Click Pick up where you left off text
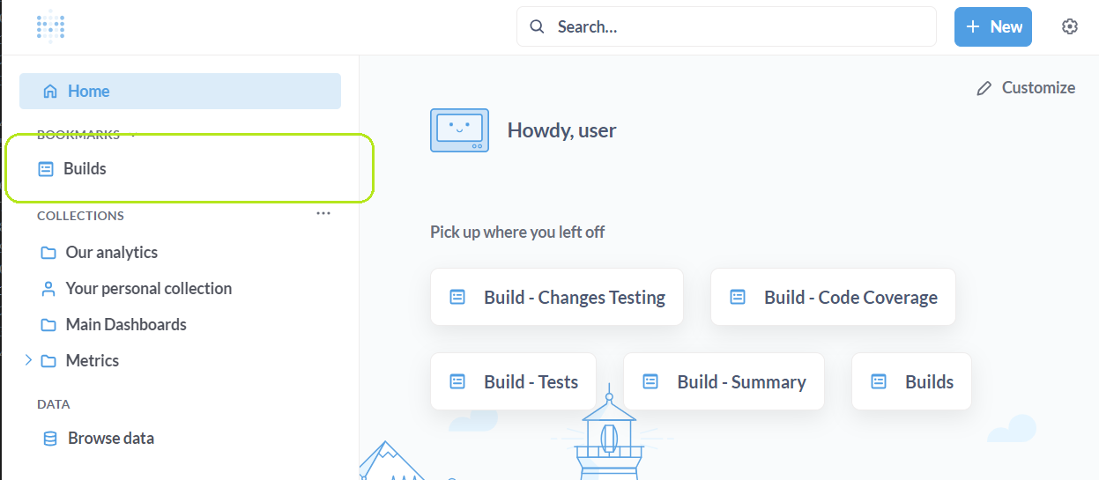Screen dimensions: 1099x480 tap(517, 233)
